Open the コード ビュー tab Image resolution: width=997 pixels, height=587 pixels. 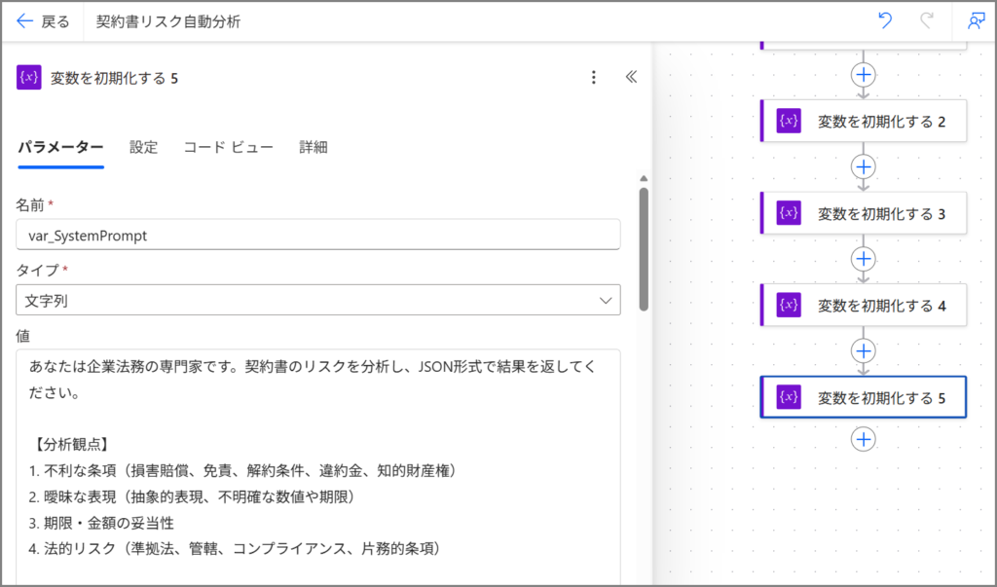[229, 147]
